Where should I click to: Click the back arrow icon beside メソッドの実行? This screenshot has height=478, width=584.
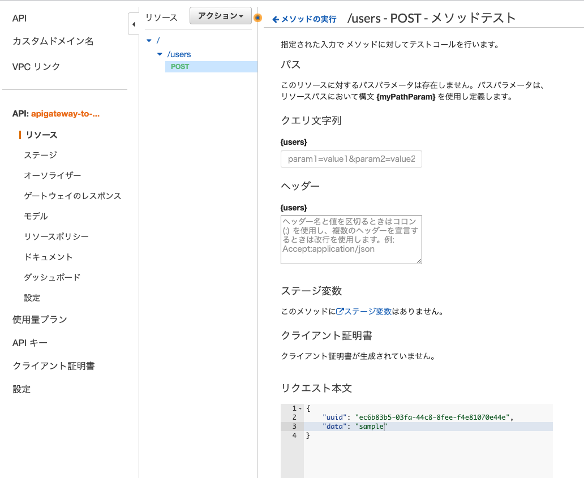pyautogui.click(x=276, y=18)
